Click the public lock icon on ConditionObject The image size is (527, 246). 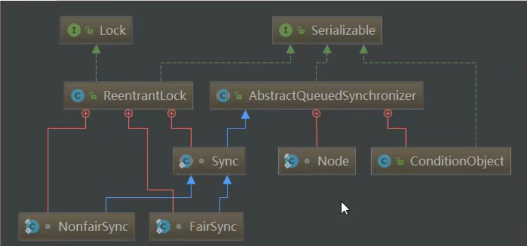400,161
